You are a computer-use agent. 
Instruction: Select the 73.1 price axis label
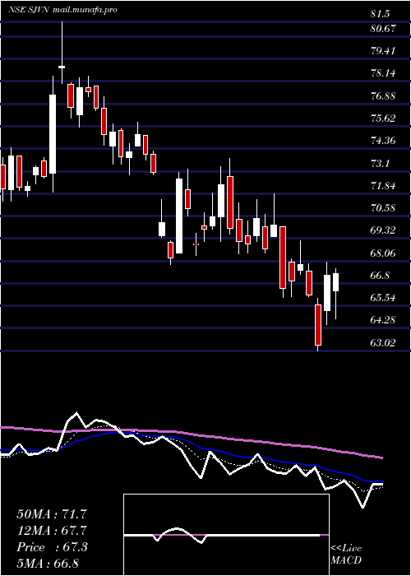[x=380, y=163]
